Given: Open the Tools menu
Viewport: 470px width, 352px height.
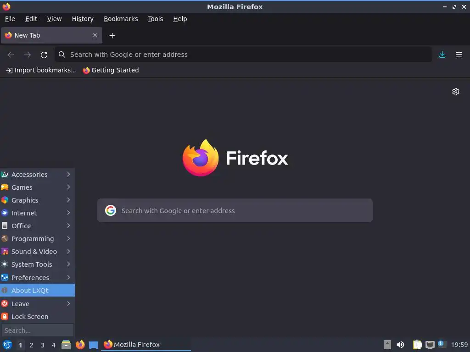Looking at the screenshot, I should click(155, 19).
